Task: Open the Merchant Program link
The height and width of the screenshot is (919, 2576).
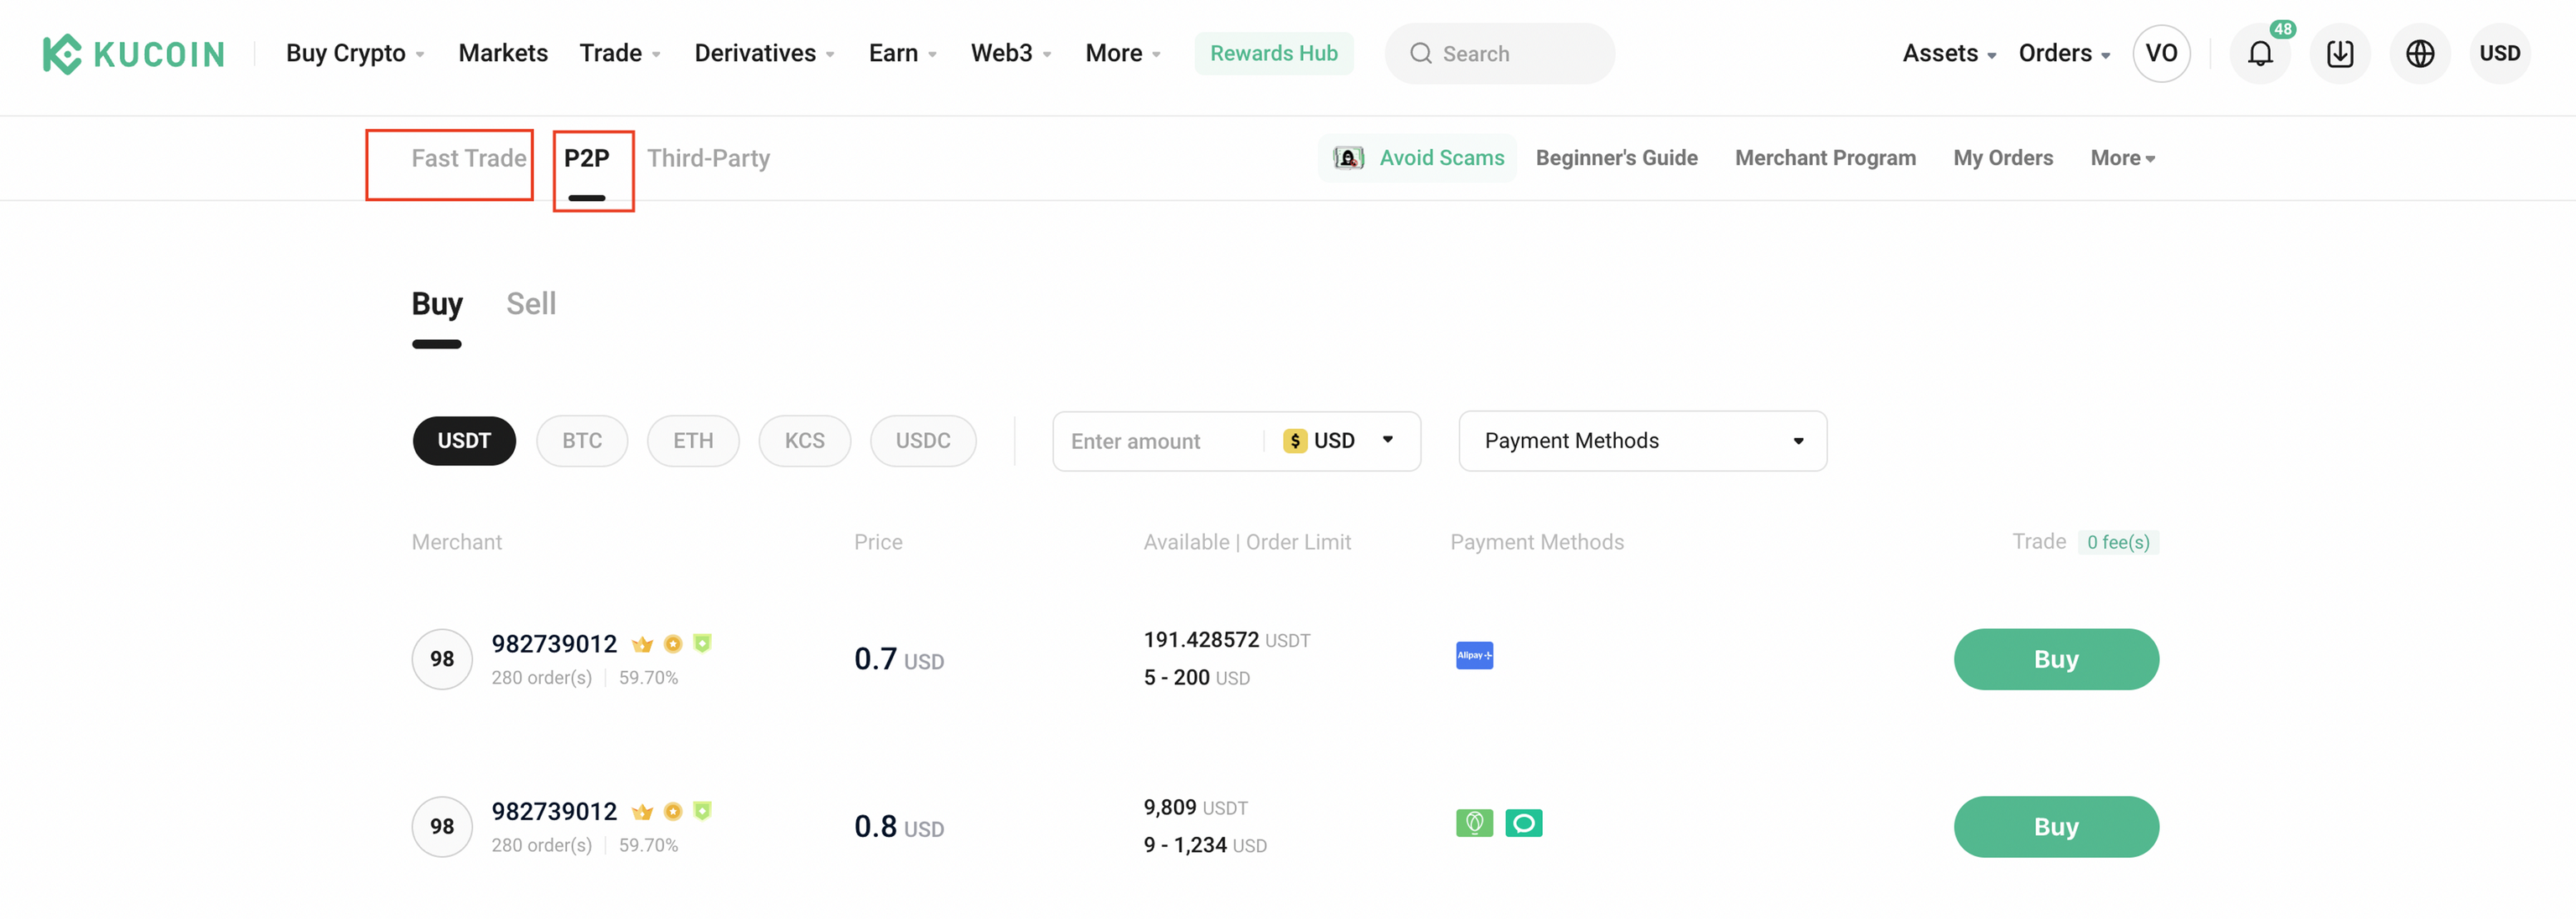Action: pyautogui.click(x=1825, y=157)
